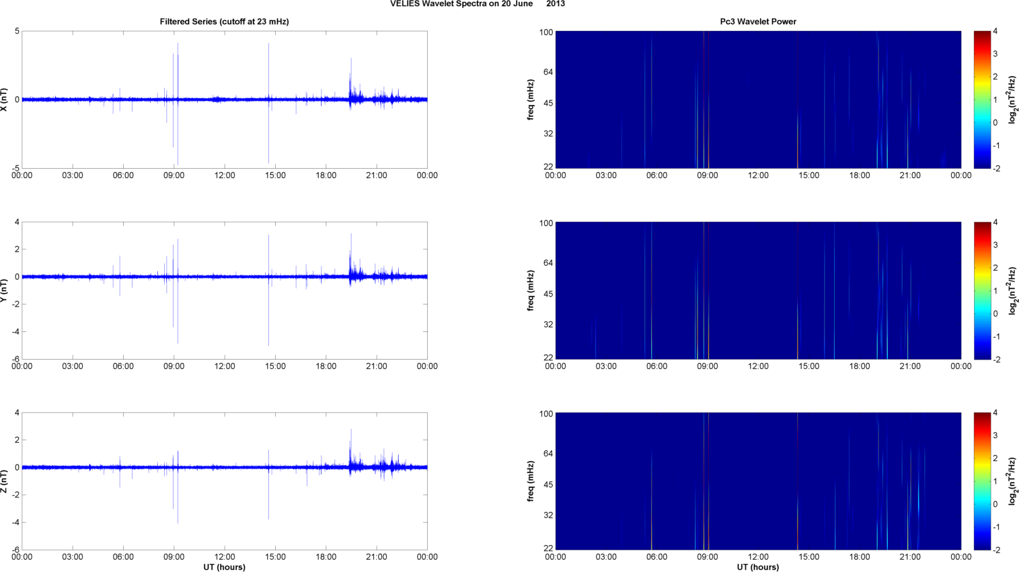Click the "freq (mHz)" label of the bottom wavelet panel

coord(531,481)
